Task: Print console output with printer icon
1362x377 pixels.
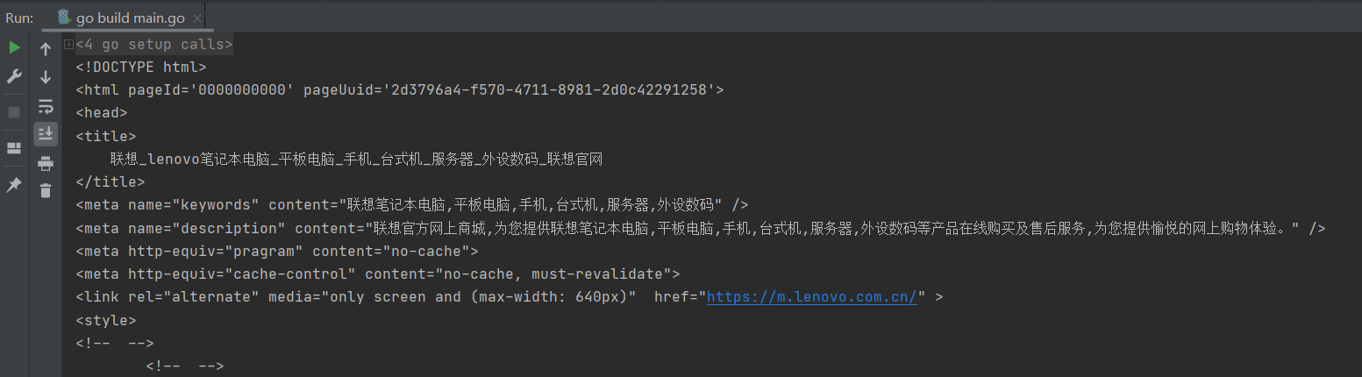Action: point(46,163)
